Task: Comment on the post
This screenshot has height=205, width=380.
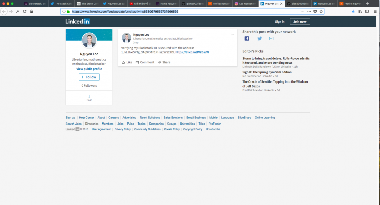Action: (145, 62)
